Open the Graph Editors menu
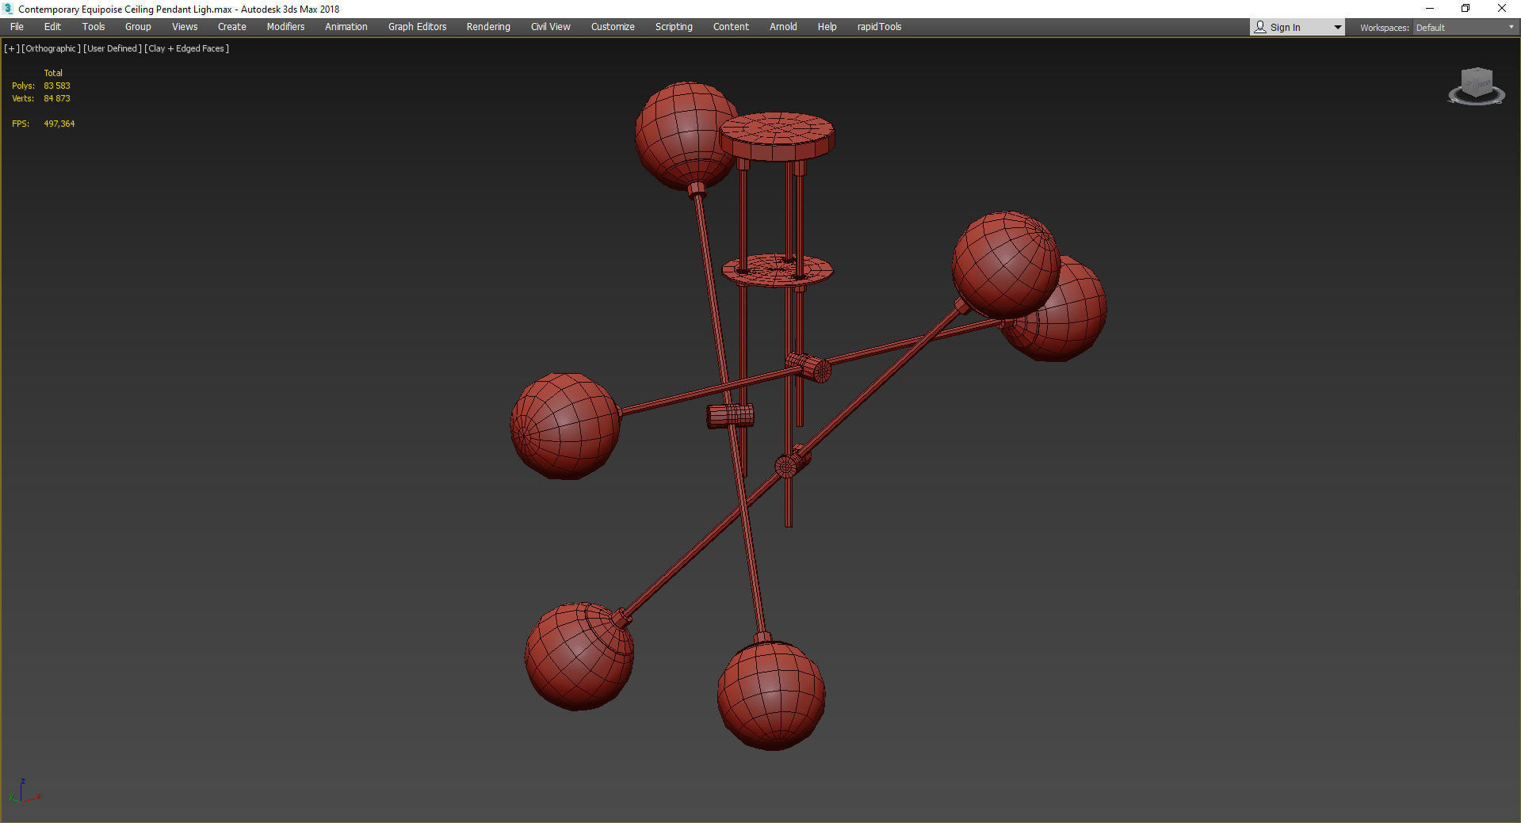 [417, 27]
